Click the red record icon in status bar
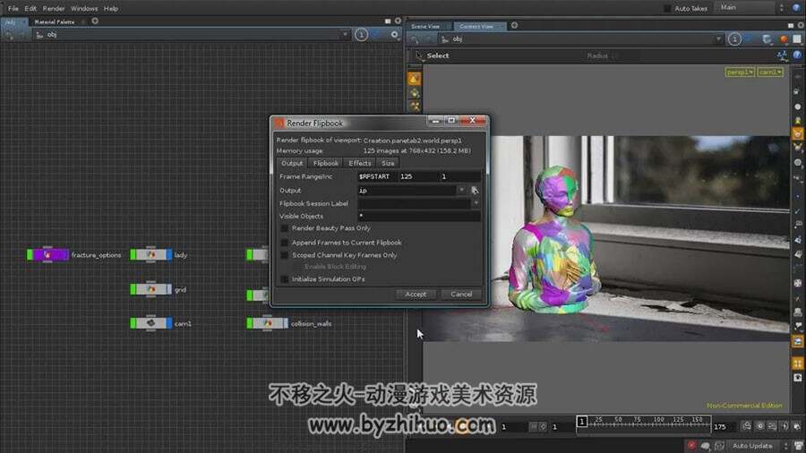 click(691, 445)
